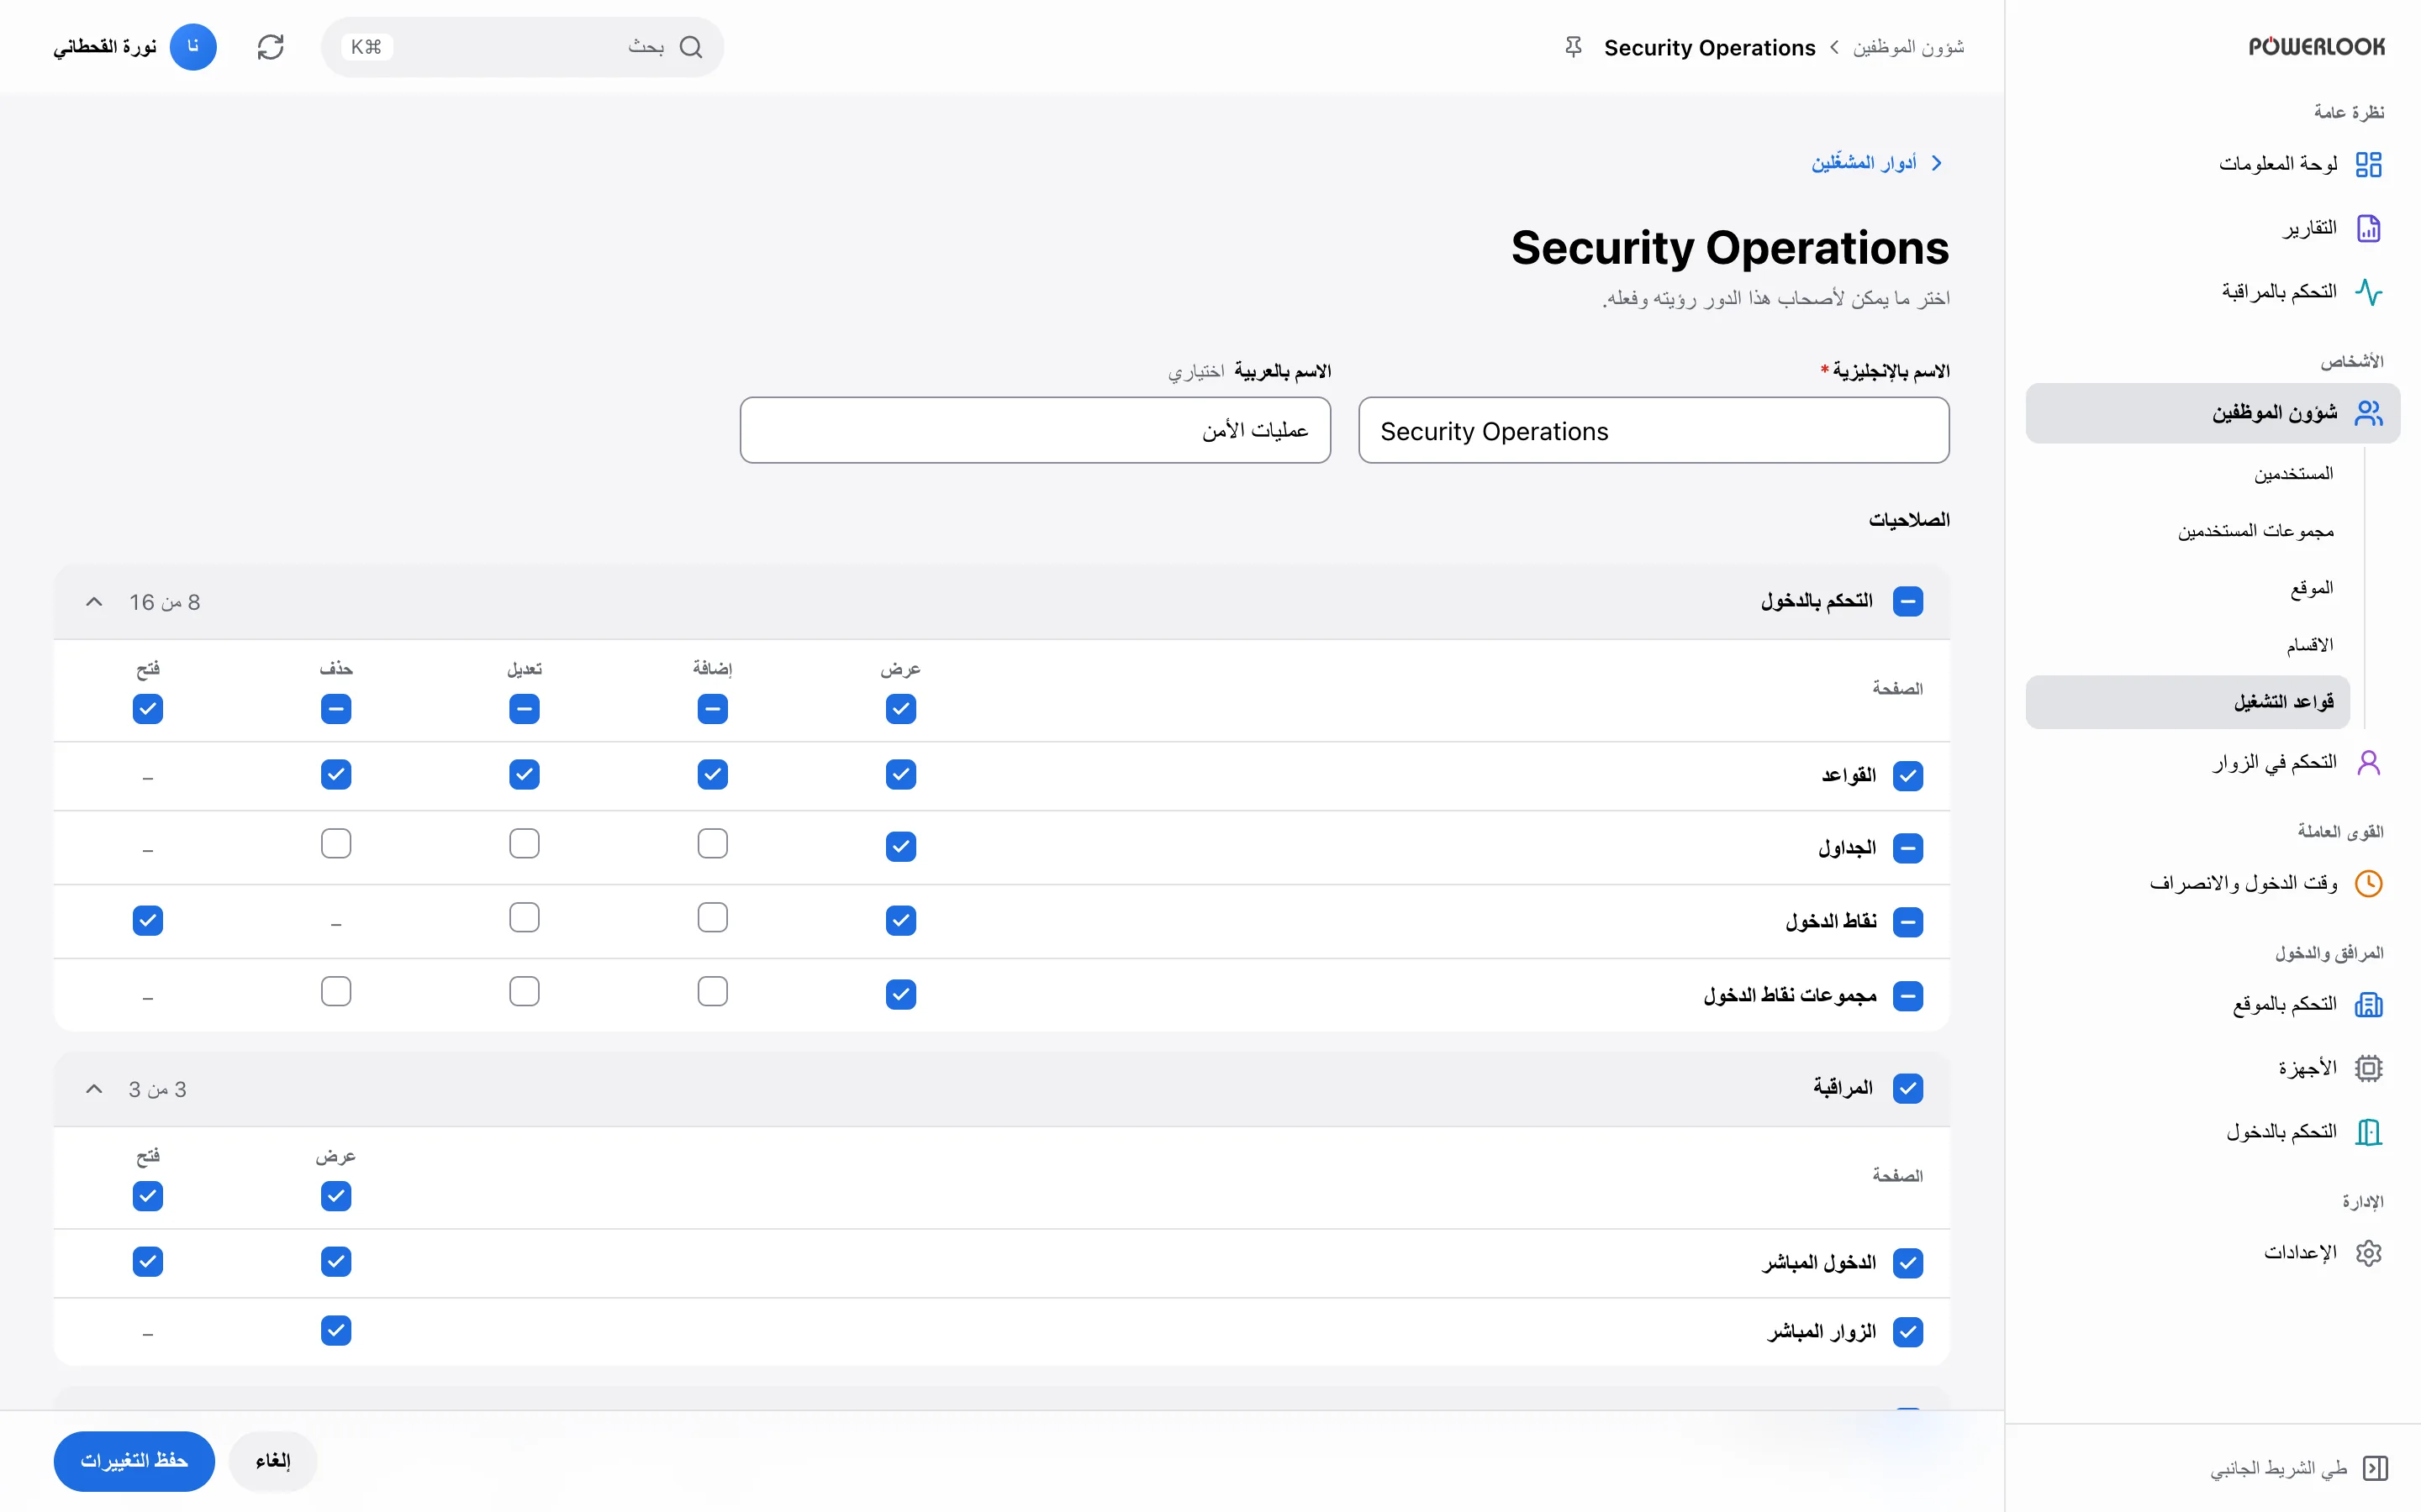
Task: Open لوحة المعلومات dashboard icon in sidebar
Action: pyautogui.click(x=2368, y=164)
